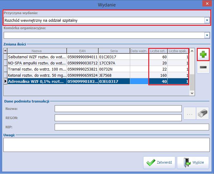214x174 pixels.
Task: Click row selector of Salbutamol row
Action: pyautogui.click(x=5, y=57)
